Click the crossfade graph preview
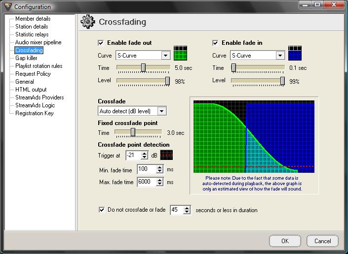Image resolution: width=348 pixels, height=254 pixels. [254, 136]
